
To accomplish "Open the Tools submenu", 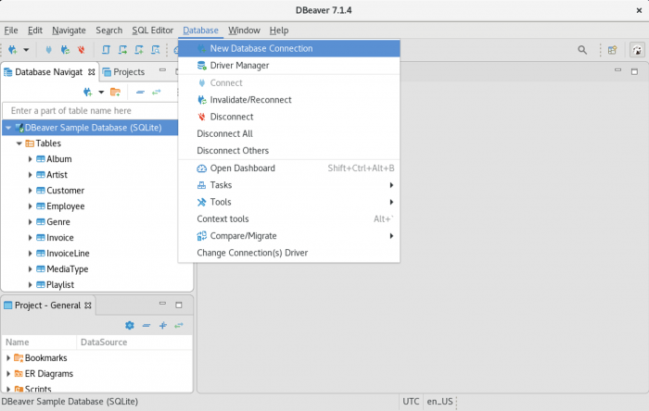I will (x=289, y=202).
